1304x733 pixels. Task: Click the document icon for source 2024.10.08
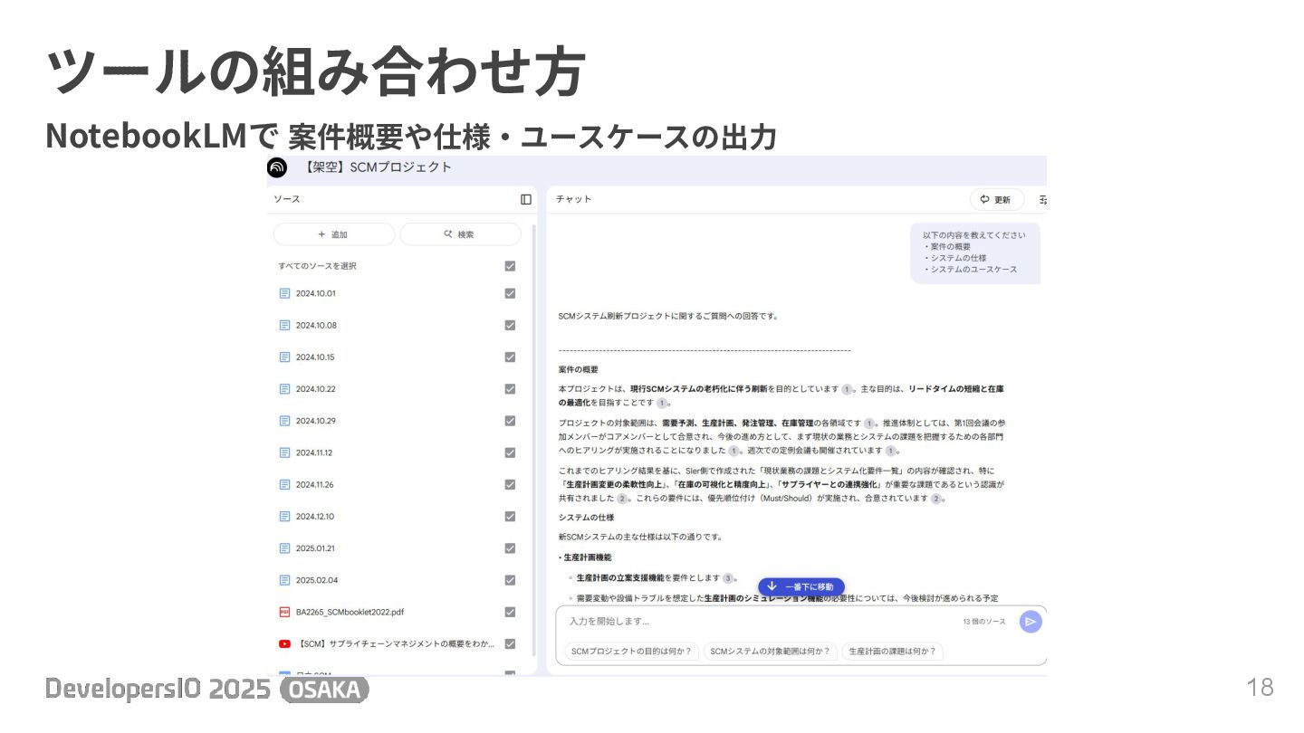284,325
